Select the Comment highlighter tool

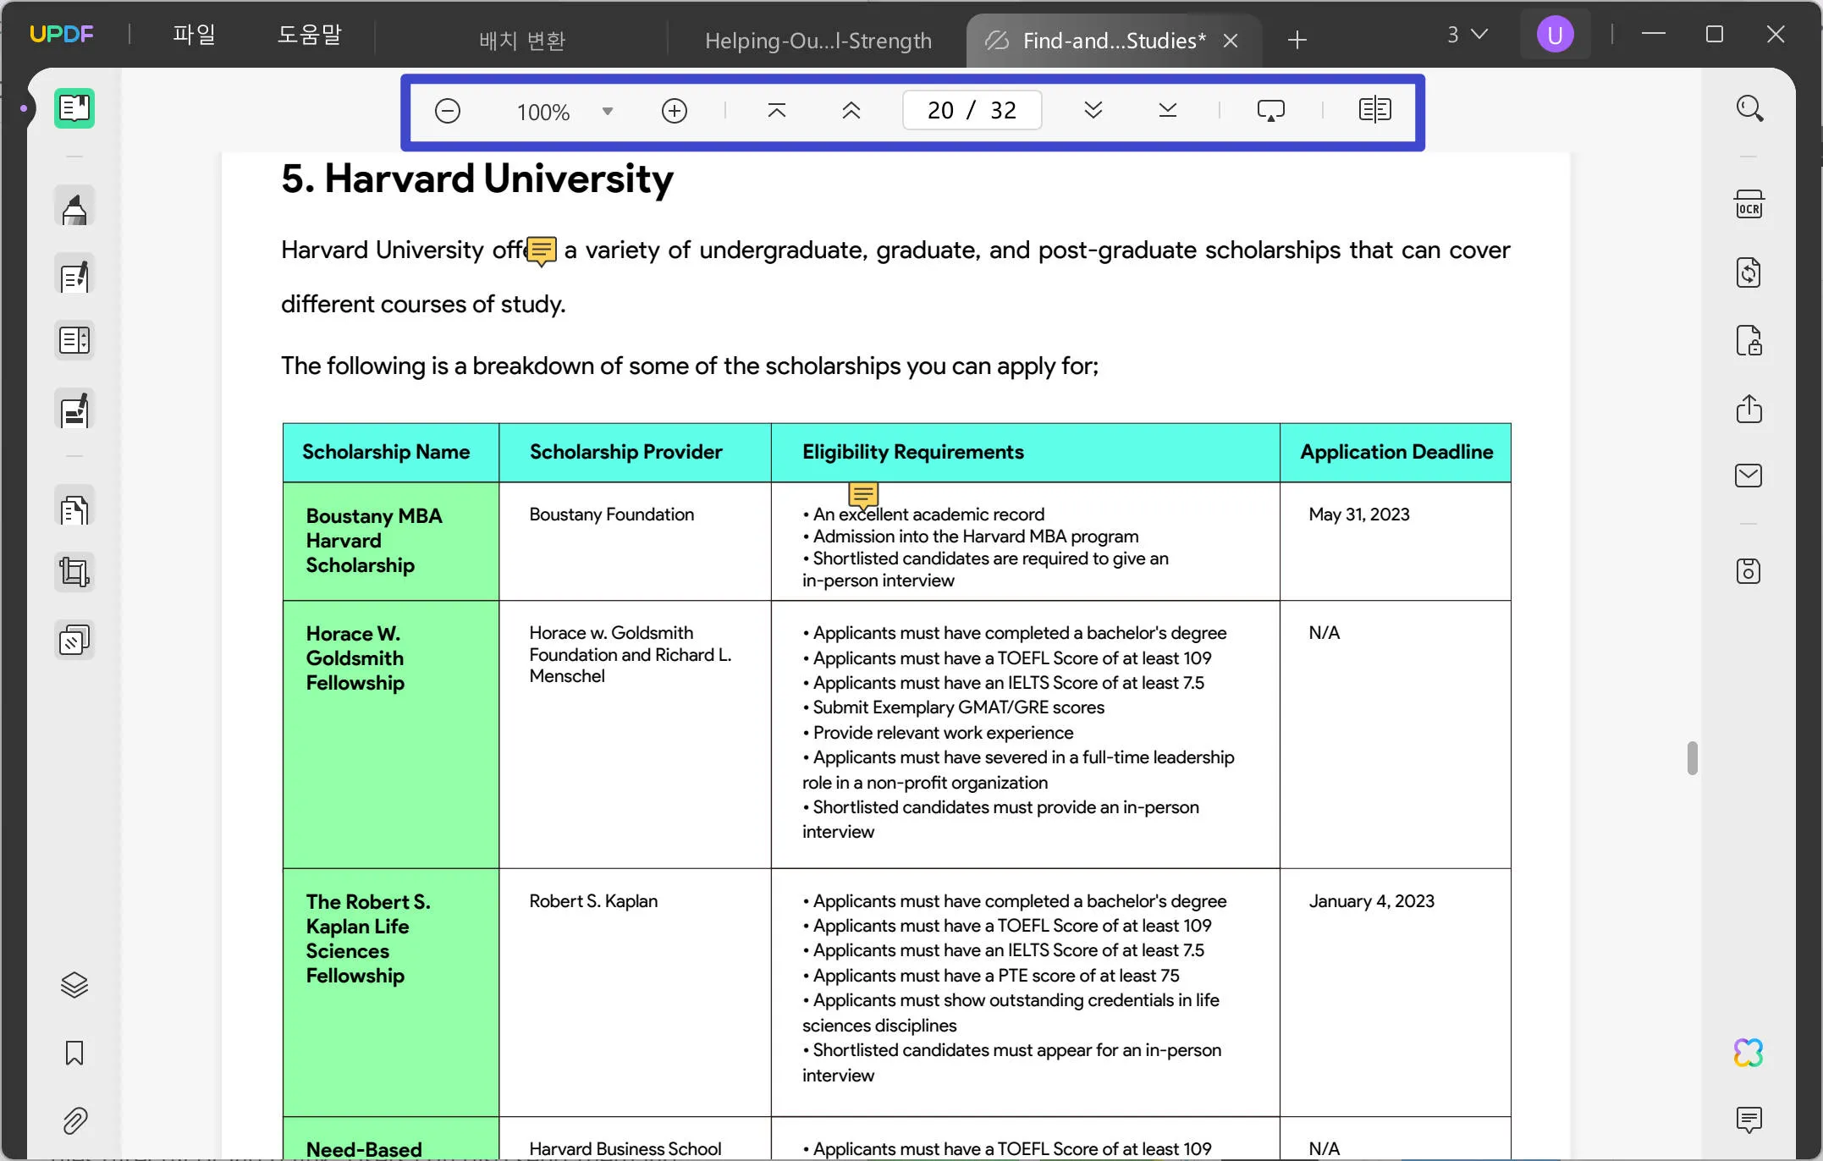click(x=74, y=207)
